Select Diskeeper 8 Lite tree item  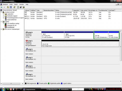[12, 25]
